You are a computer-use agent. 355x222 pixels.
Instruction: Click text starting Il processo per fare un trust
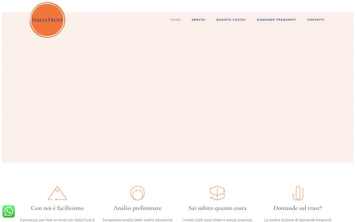pyautogui.click(x=57, y=220)
